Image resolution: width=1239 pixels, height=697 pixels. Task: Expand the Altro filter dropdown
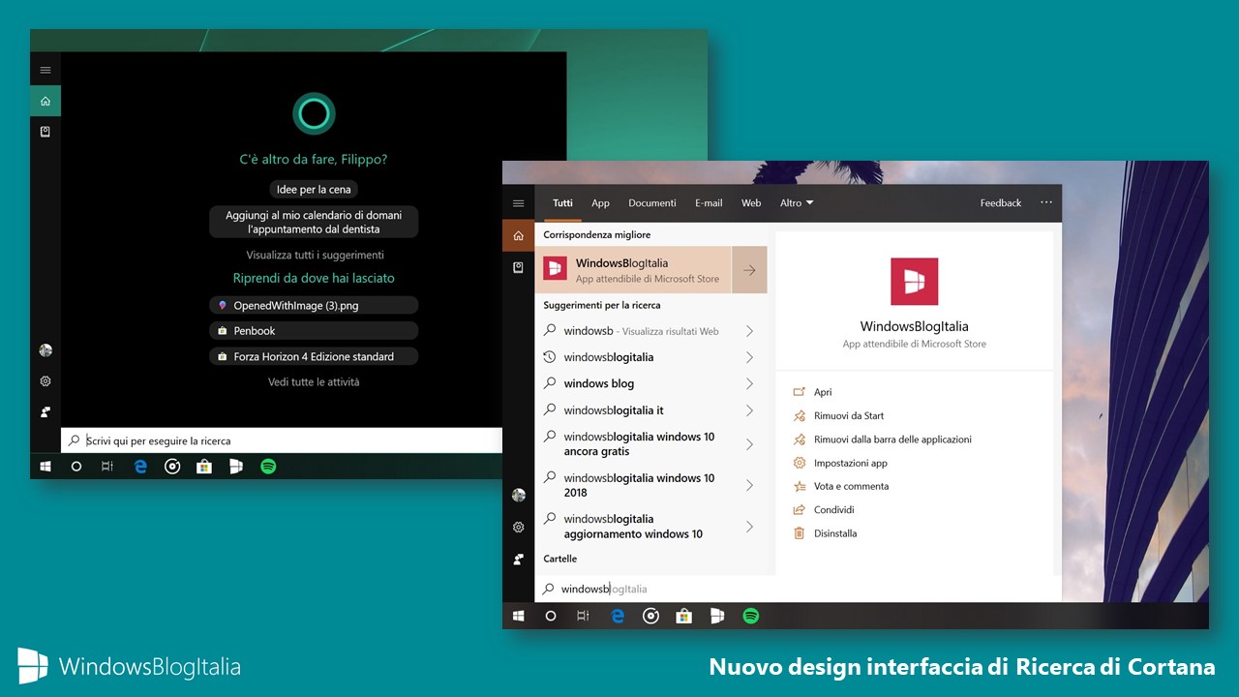point(797,203)
